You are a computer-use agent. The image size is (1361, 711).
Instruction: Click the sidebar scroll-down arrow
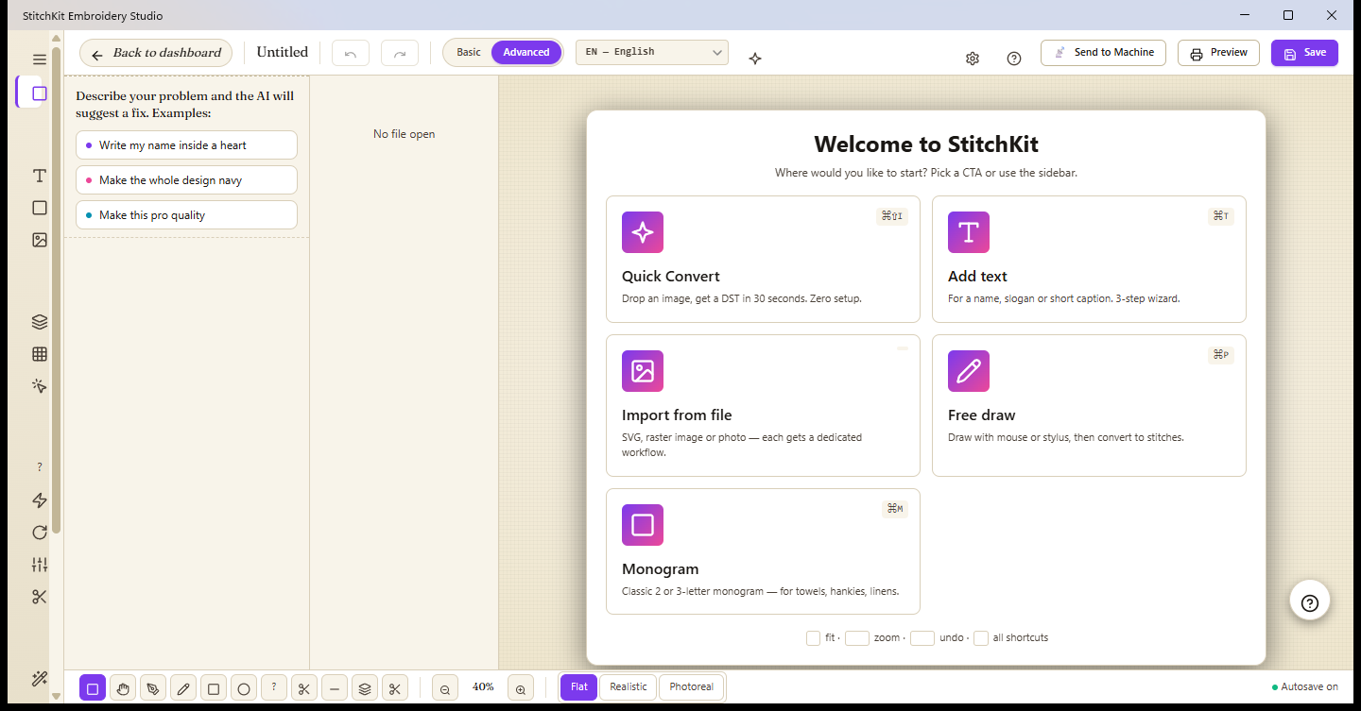pos(56,696)
